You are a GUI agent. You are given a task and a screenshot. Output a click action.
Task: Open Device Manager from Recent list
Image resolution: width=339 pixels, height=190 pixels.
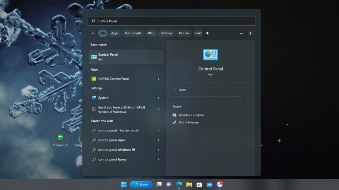click(189, 122)
